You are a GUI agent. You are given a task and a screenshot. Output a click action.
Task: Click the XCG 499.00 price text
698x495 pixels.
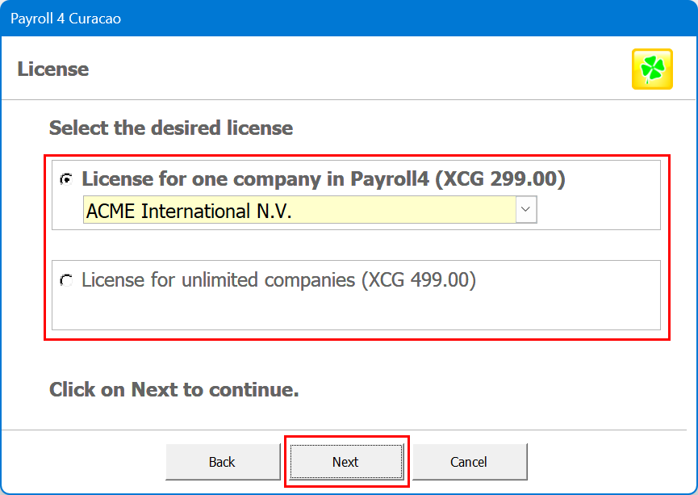coord(419,280)
